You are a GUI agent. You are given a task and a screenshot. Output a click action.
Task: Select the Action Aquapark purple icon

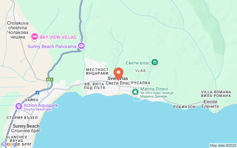(x=19, y=107)
